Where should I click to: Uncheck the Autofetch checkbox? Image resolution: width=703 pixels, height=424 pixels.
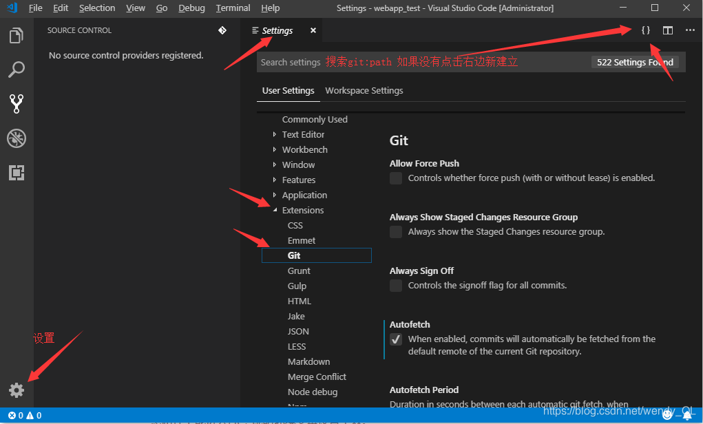396,339
